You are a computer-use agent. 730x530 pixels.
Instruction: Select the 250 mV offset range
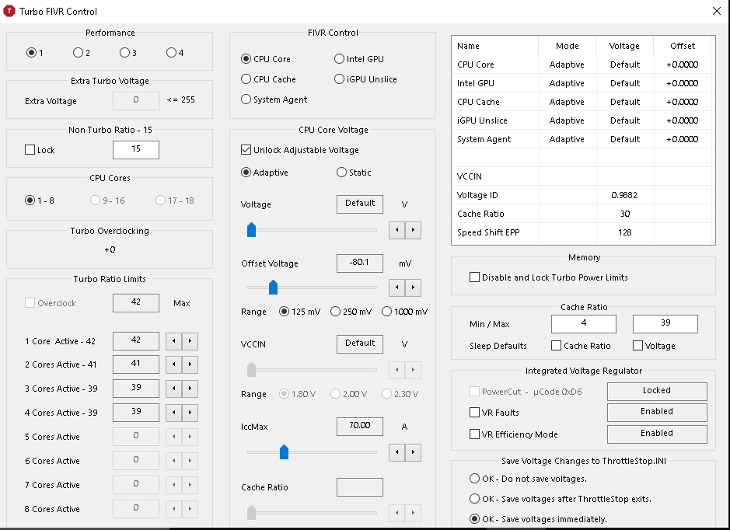pos(336,312)
